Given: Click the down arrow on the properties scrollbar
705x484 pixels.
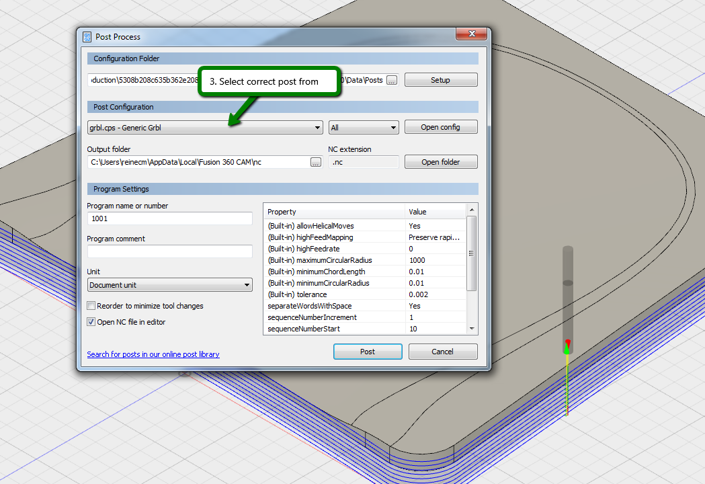Looking at the screenshot, I should [471, 328].
